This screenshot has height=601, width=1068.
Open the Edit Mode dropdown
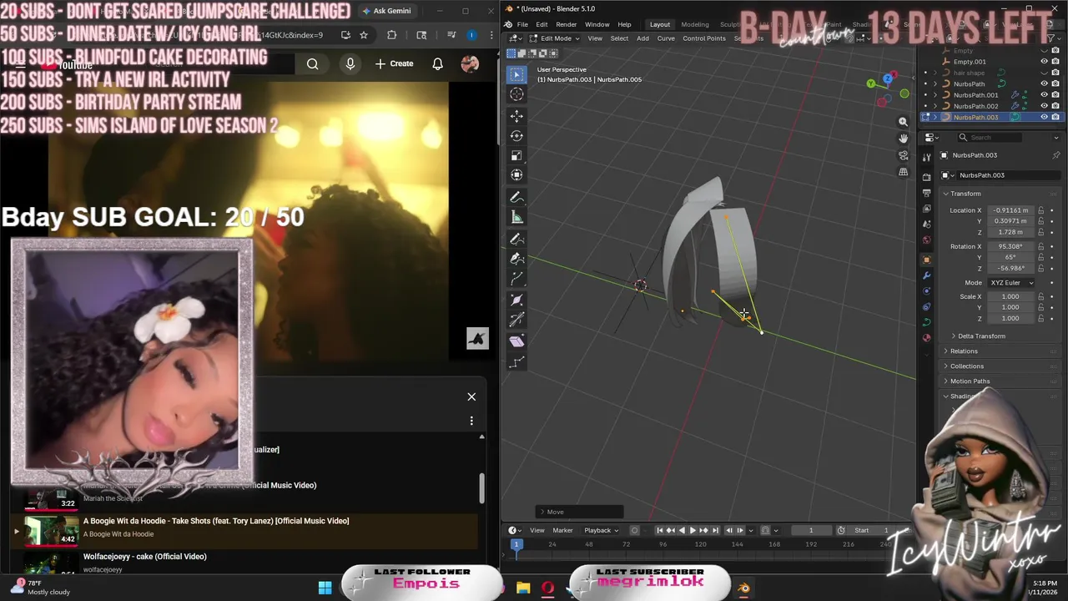[554, 38]
